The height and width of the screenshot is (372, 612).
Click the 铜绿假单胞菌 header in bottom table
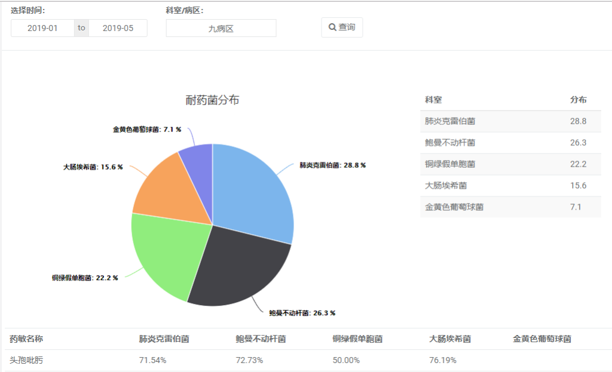click(x=357, y=339)
